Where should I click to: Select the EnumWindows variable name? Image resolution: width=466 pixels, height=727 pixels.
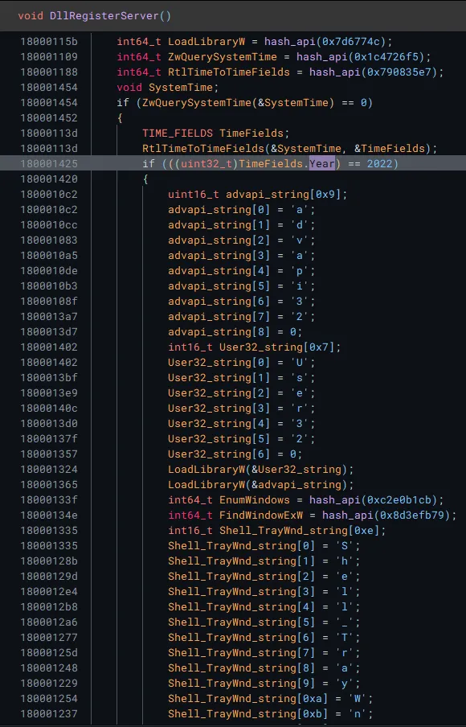[255, 500]
